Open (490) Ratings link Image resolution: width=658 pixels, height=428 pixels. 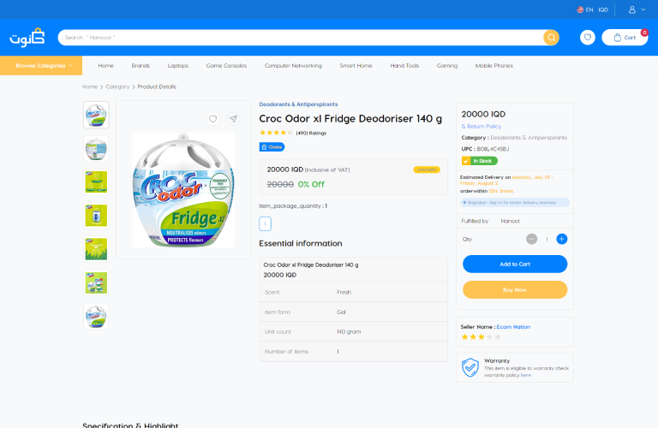click(311, 134)
